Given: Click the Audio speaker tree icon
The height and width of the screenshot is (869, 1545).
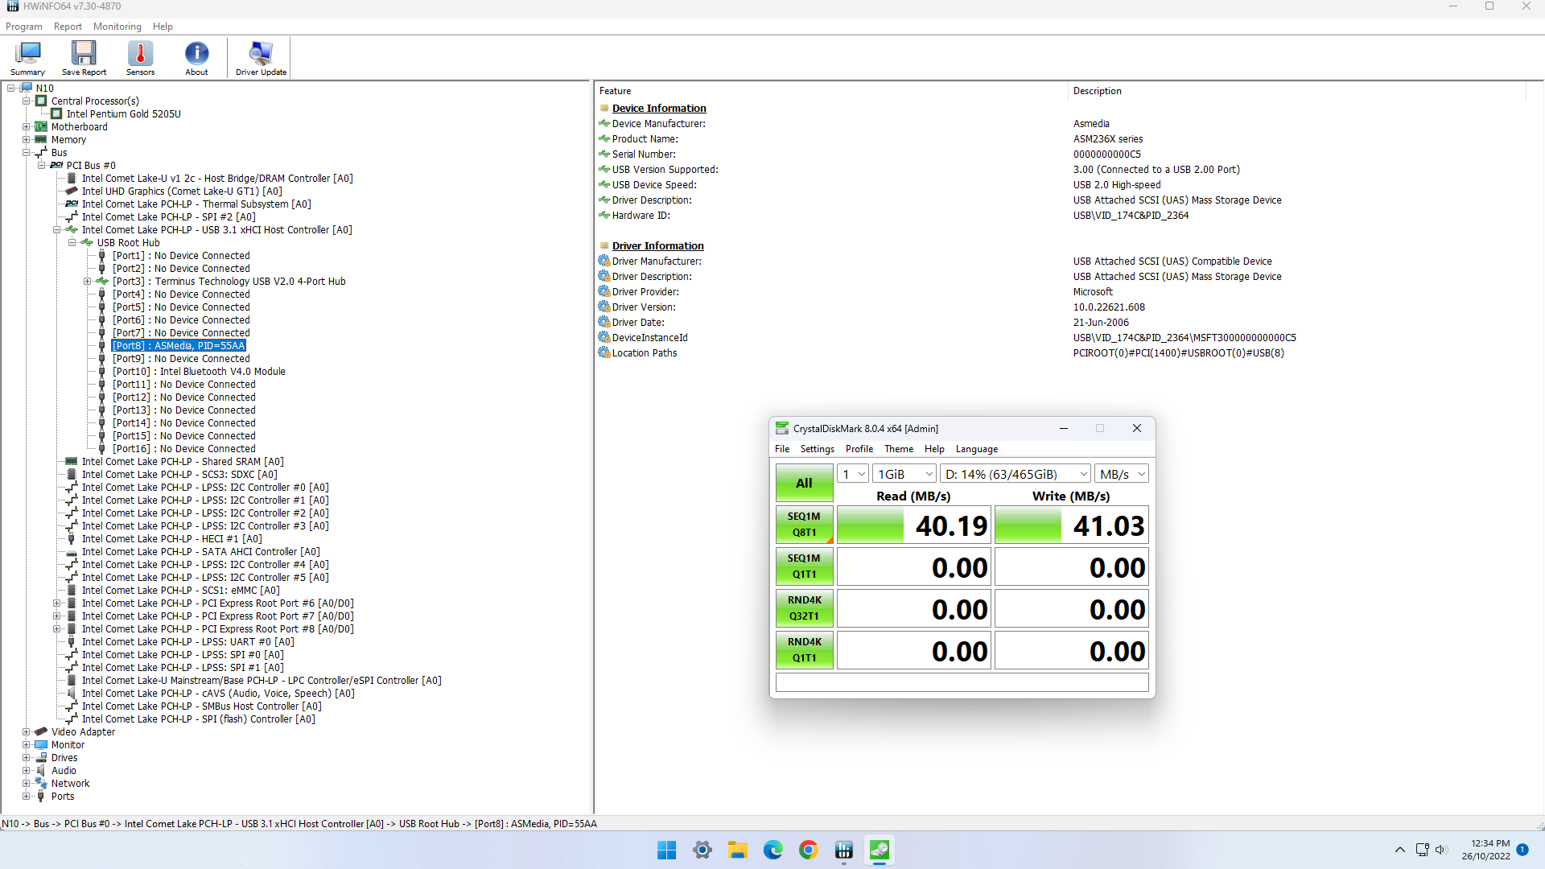Looking at the screenshot, I should click(41, 770).
